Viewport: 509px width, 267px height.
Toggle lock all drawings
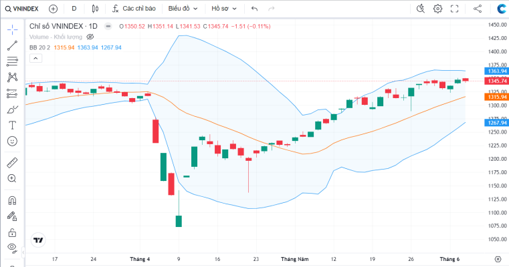12,232
